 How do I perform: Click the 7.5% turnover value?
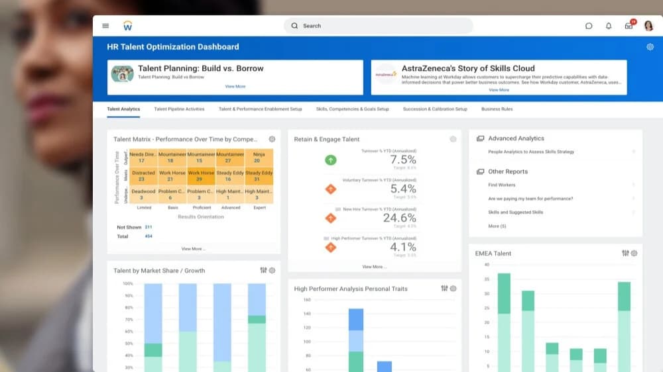pos(403,160)
